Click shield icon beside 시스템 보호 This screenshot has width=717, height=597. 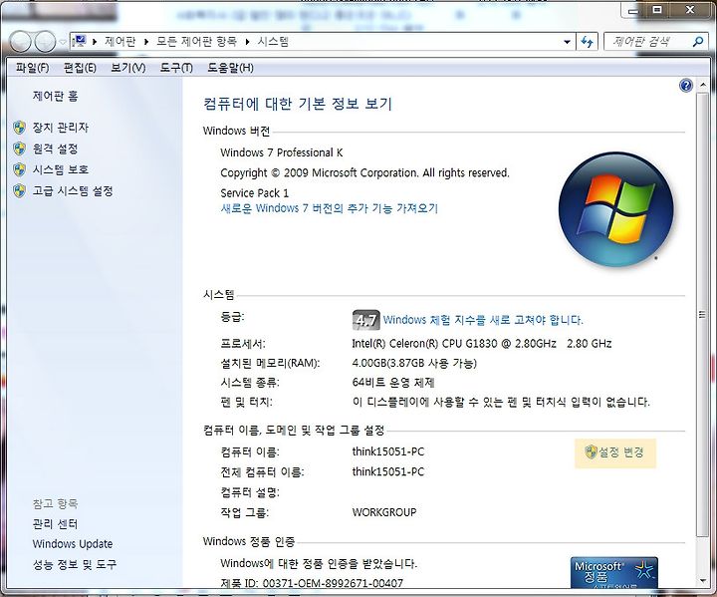pos(19,169)
